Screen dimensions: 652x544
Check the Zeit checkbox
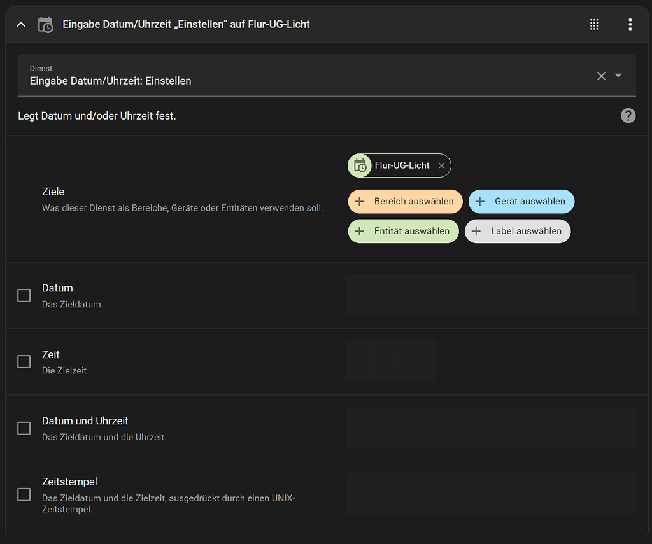[x=24, y=361]
